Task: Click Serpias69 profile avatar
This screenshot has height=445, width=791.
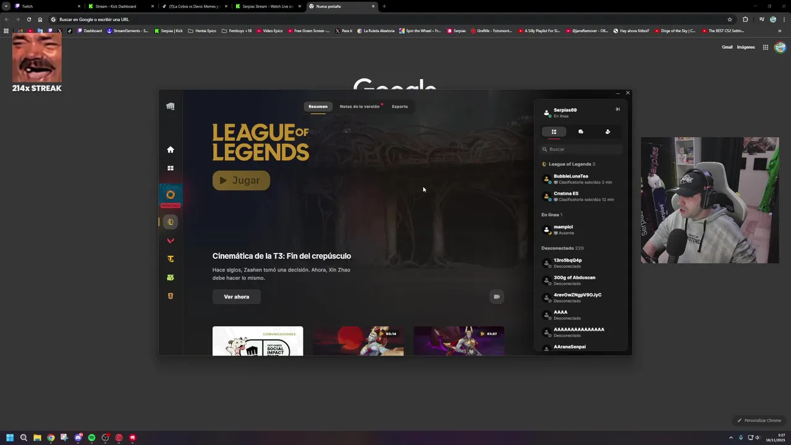Action: (x=546, y=112)
